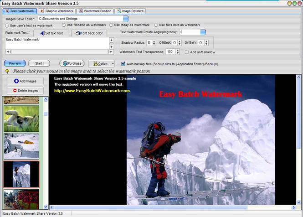Click watermark text box scroll right arrow
The width and height of the screenshot is (303, 217).
(111, 52)
